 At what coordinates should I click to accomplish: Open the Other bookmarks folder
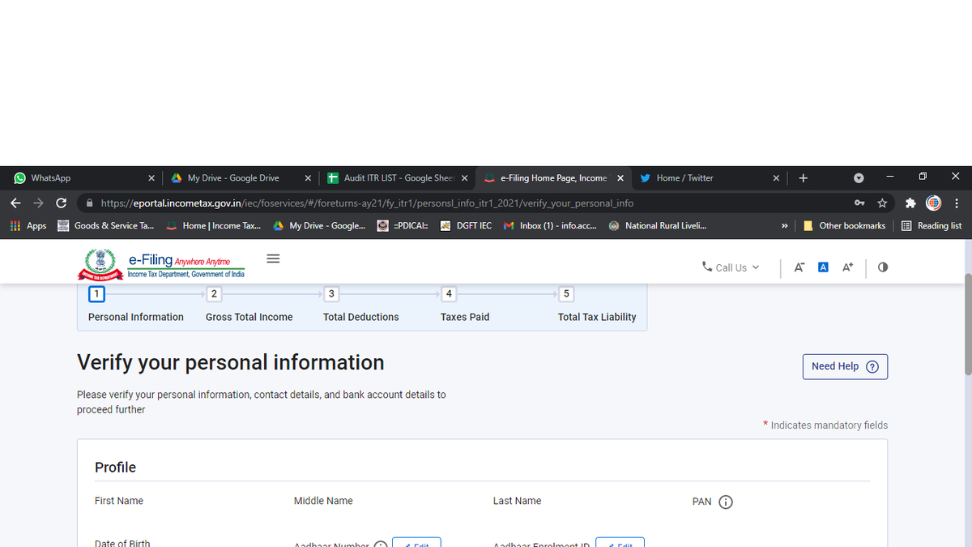[x=844, y=226]
